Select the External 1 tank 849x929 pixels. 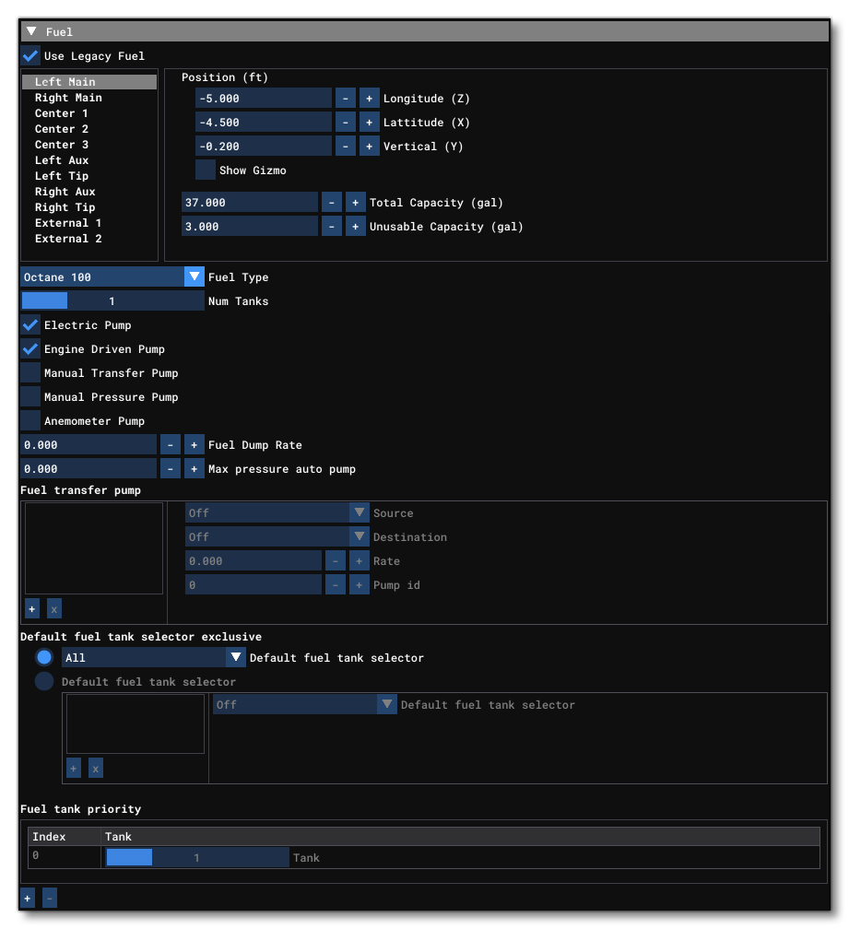click(x=67, y=222)
